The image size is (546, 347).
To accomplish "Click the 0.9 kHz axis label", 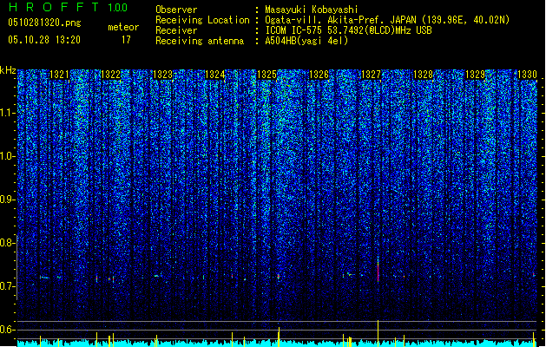I will [x=8, y=200].
